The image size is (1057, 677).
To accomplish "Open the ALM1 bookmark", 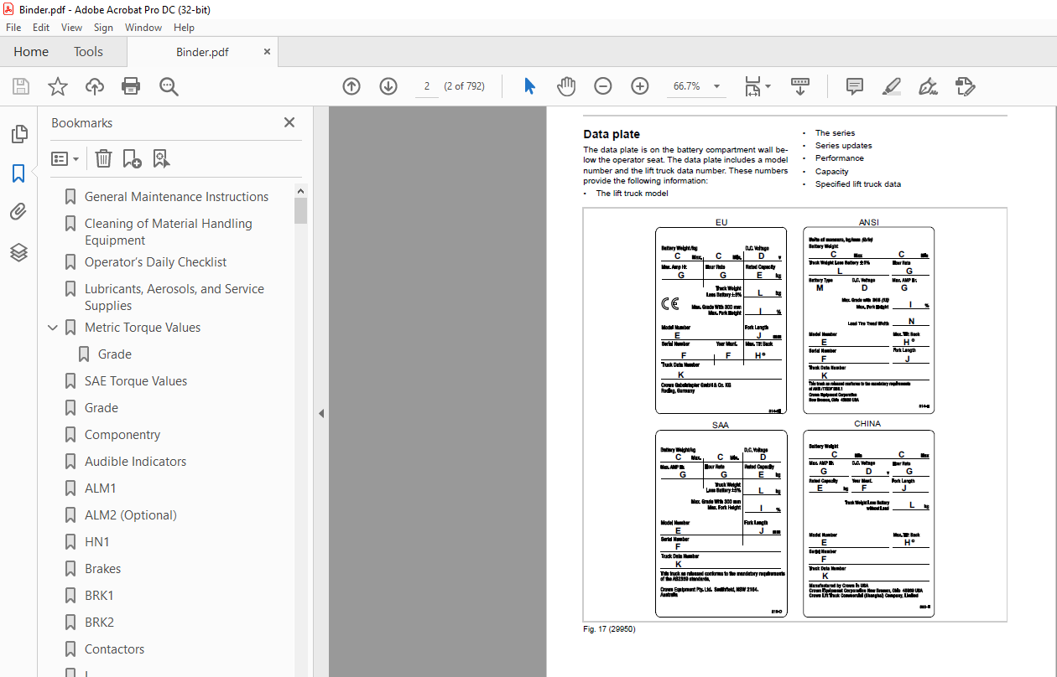I will tap(101, 488).
